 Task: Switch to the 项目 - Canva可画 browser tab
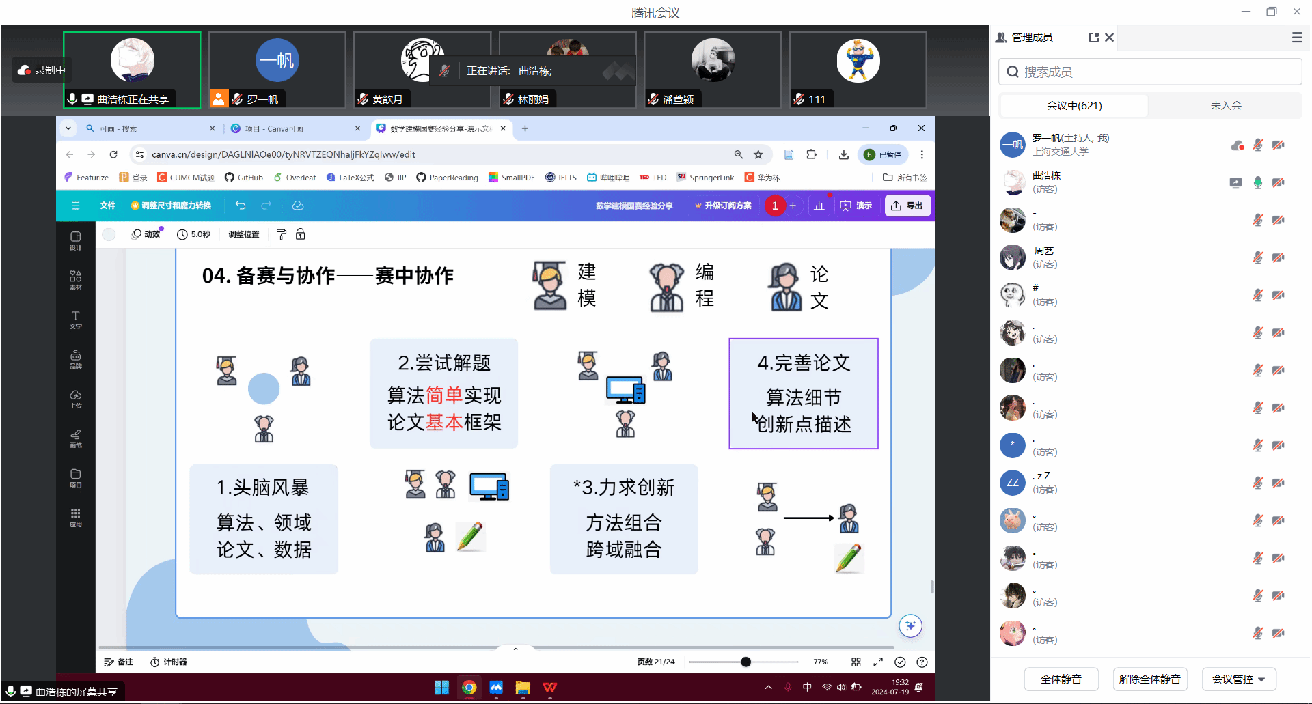[296, 128]
